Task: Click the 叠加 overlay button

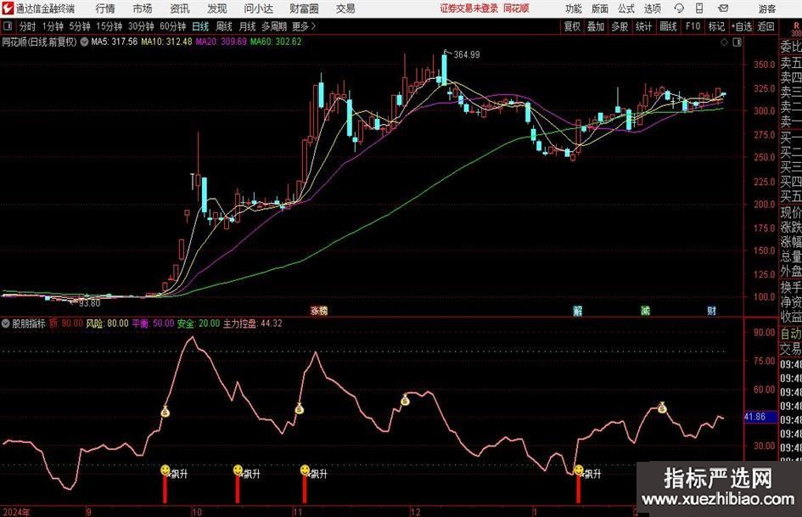Action: click(x=596, y=26)
